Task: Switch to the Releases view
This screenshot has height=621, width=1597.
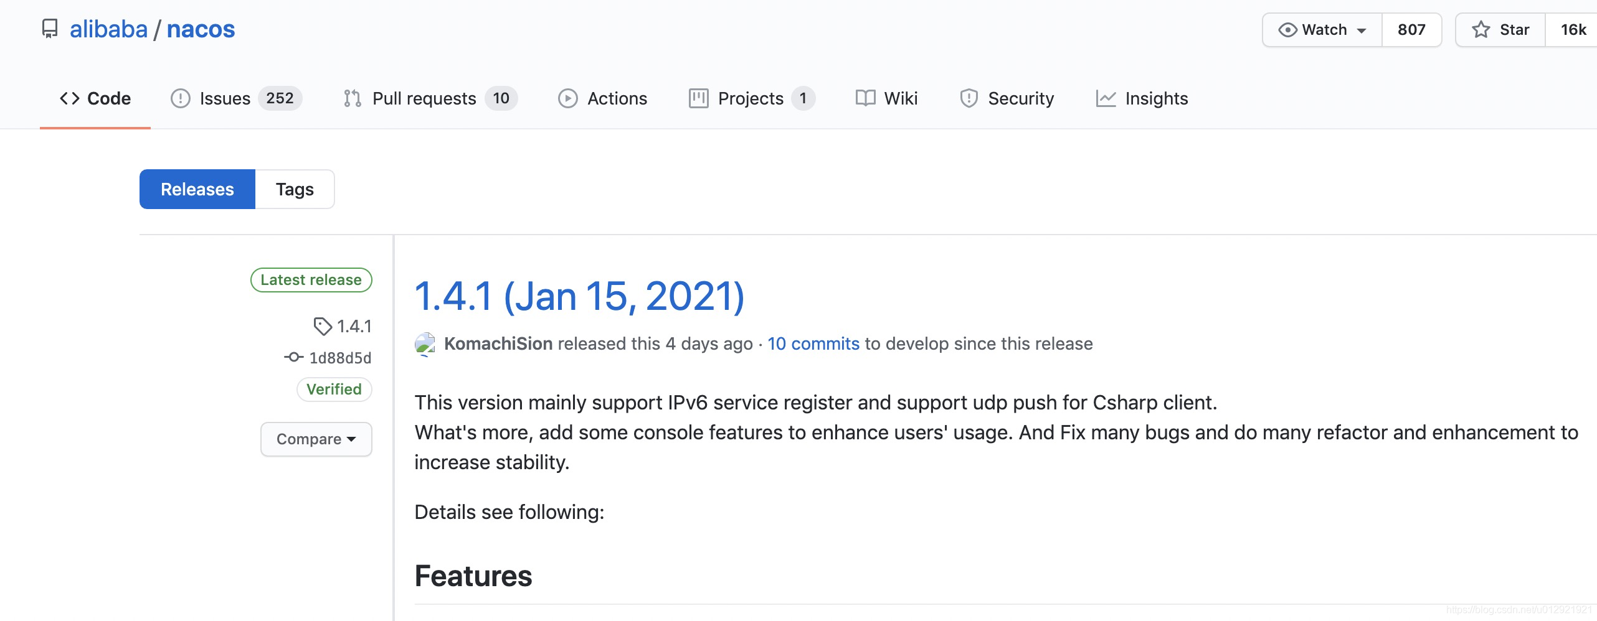Action: click(x=197, y=189)
